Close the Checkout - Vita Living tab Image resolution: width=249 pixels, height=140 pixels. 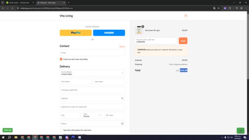[64, 3]
